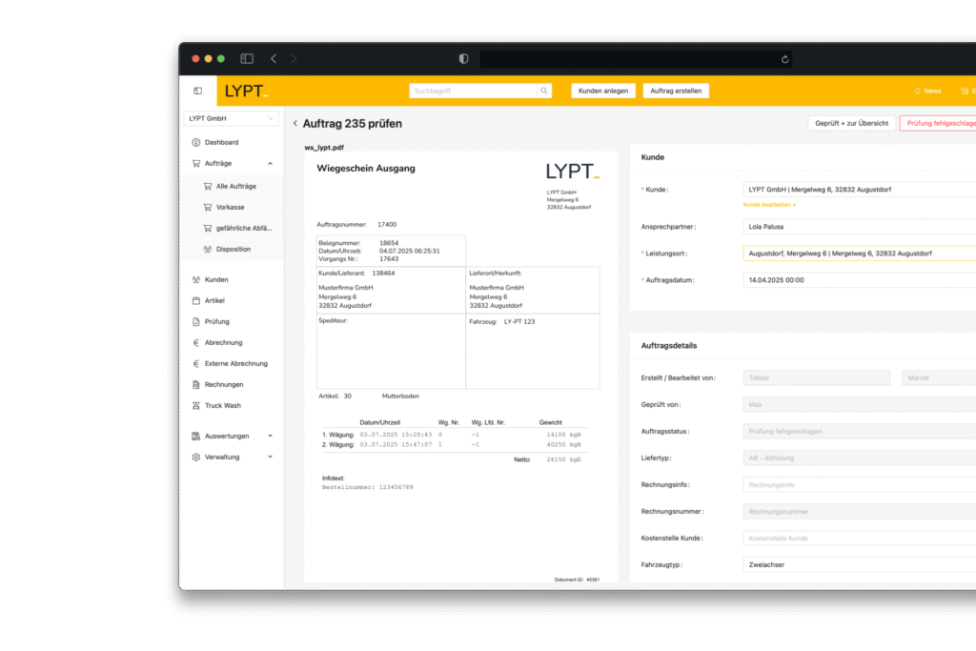Click the Wiegeschein Ausgang document preview
The width and height of the screenshot is (976, 651).
click(x=460, y=367)
